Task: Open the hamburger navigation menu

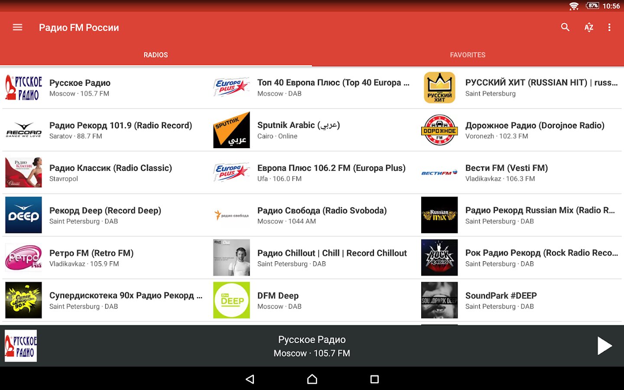Action: click(x=17, y=27)
